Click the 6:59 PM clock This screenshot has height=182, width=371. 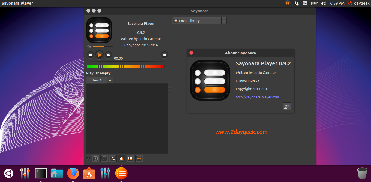[337, 3]
